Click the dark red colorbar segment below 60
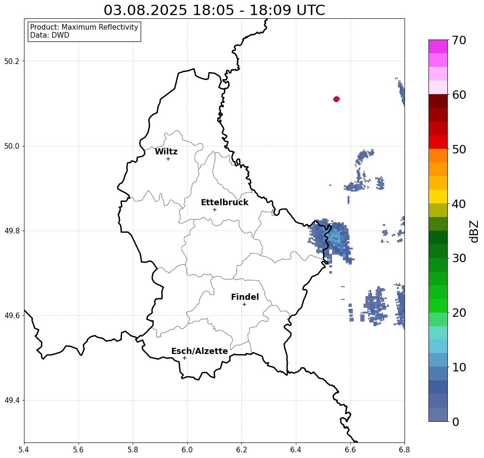The width and height of the screenshot is (484, 458). point(438,101)
